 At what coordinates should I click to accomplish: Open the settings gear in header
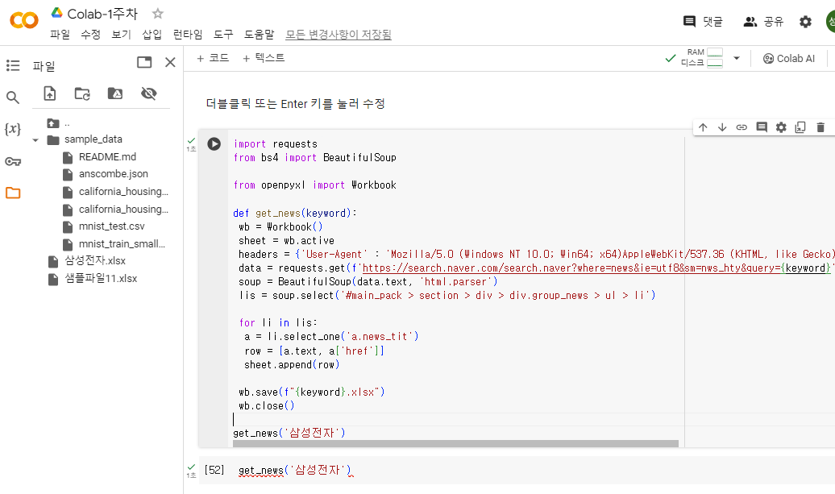[805, 21]
